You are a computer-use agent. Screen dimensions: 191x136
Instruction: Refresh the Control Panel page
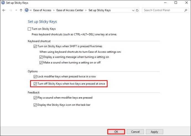137,10
